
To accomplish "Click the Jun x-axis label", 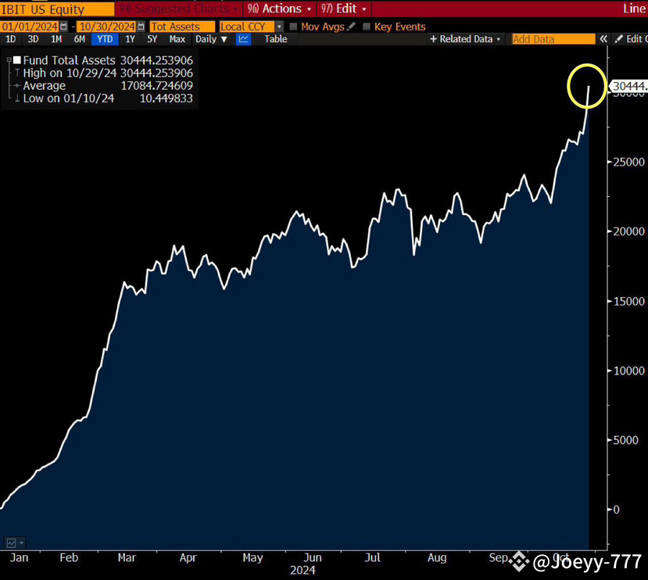I will tap(313, 557).
